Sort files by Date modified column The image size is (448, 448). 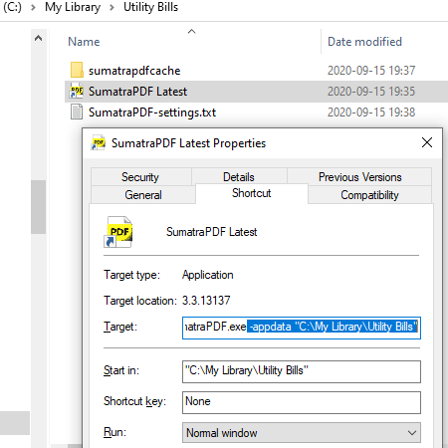pyautogui.click(x=364, y=42)
